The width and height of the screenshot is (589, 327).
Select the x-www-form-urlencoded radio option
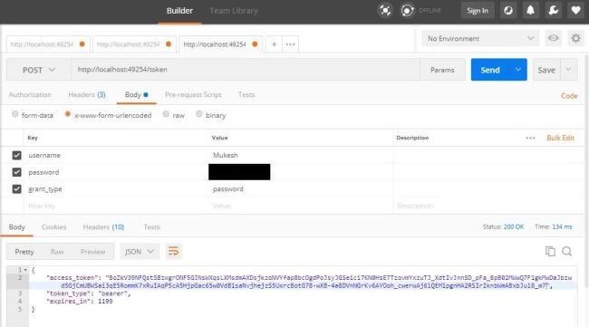68,114
